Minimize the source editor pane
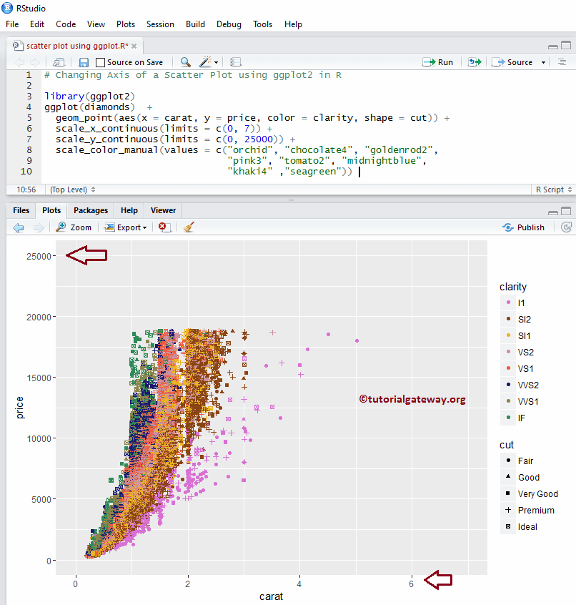The width and height of the screenshot is (576, 605). [553, 46]
